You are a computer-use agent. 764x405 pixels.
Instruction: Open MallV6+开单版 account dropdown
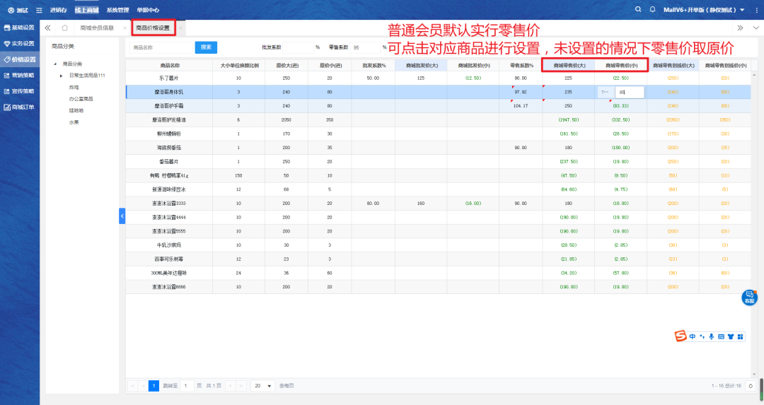[703, 10]
